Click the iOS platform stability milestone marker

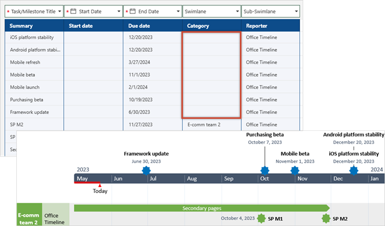(354, 171)
